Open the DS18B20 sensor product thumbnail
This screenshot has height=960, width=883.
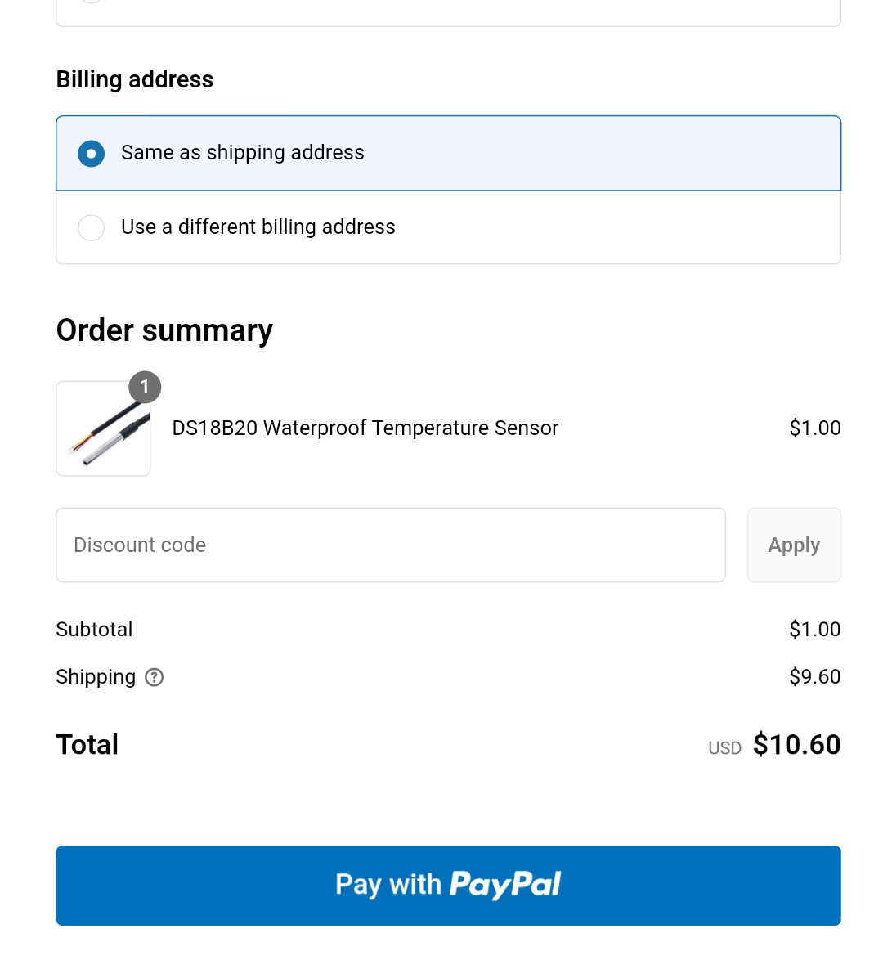(x=103, y=429)
